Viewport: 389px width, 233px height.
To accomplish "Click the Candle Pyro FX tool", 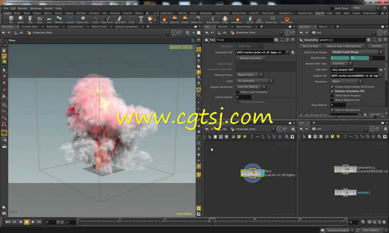I will 225,19.
